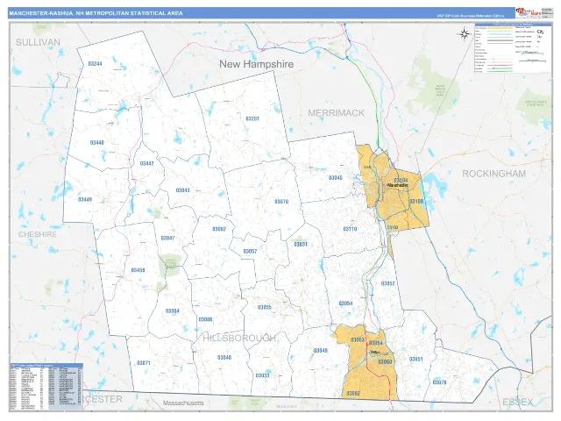Viewport: 561px width, 421px height.
Task: Select the New Hampshire state label
Action: [256, 64]
